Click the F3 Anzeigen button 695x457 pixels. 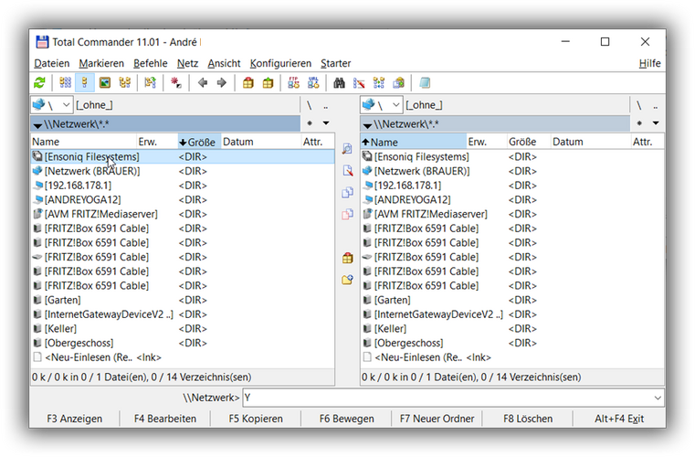pyautogui.click(x=75, y=419)
